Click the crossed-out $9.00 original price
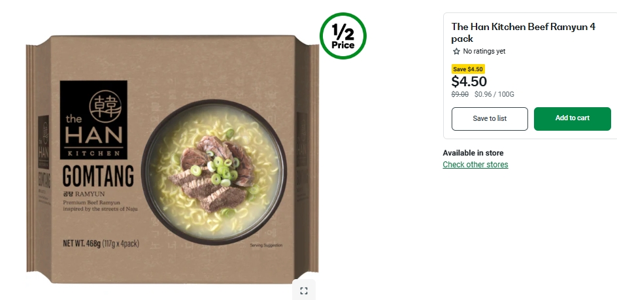This screenshot has width=617, height=300. tap(459, 95)
